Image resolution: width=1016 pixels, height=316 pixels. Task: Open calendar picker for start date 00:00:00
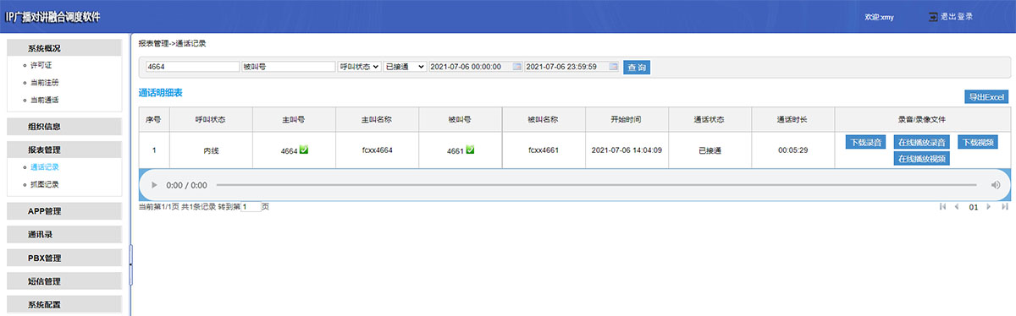pos(516,67)
